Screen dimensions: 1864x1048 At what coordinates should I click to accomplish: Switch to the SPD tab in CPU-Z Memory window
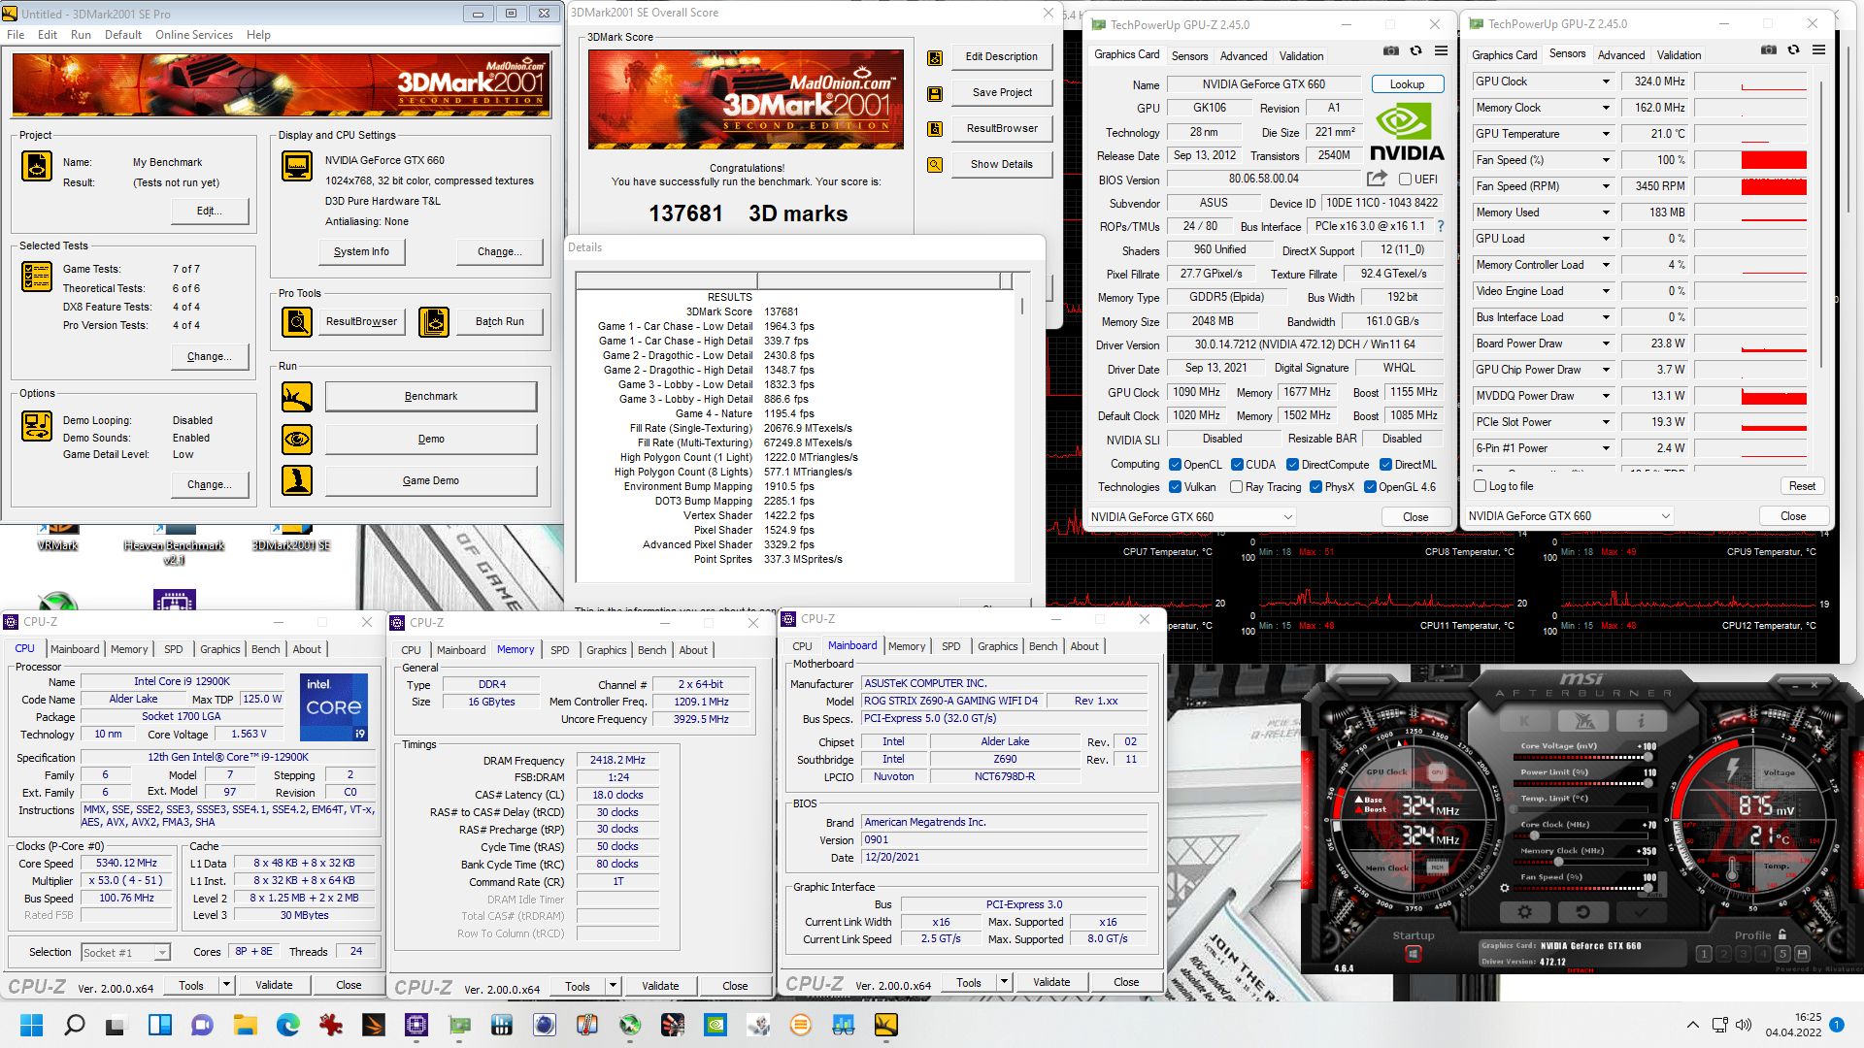[x=560, y=650]
